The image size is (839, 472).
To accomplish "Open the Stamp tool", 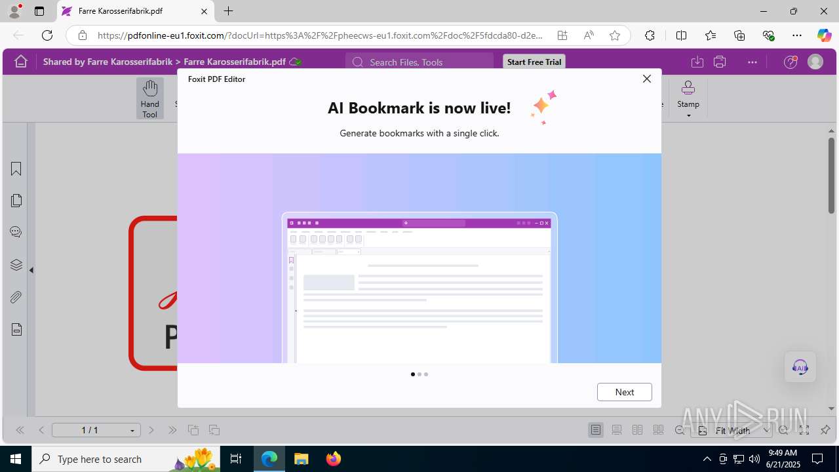I will click(688, 94).
